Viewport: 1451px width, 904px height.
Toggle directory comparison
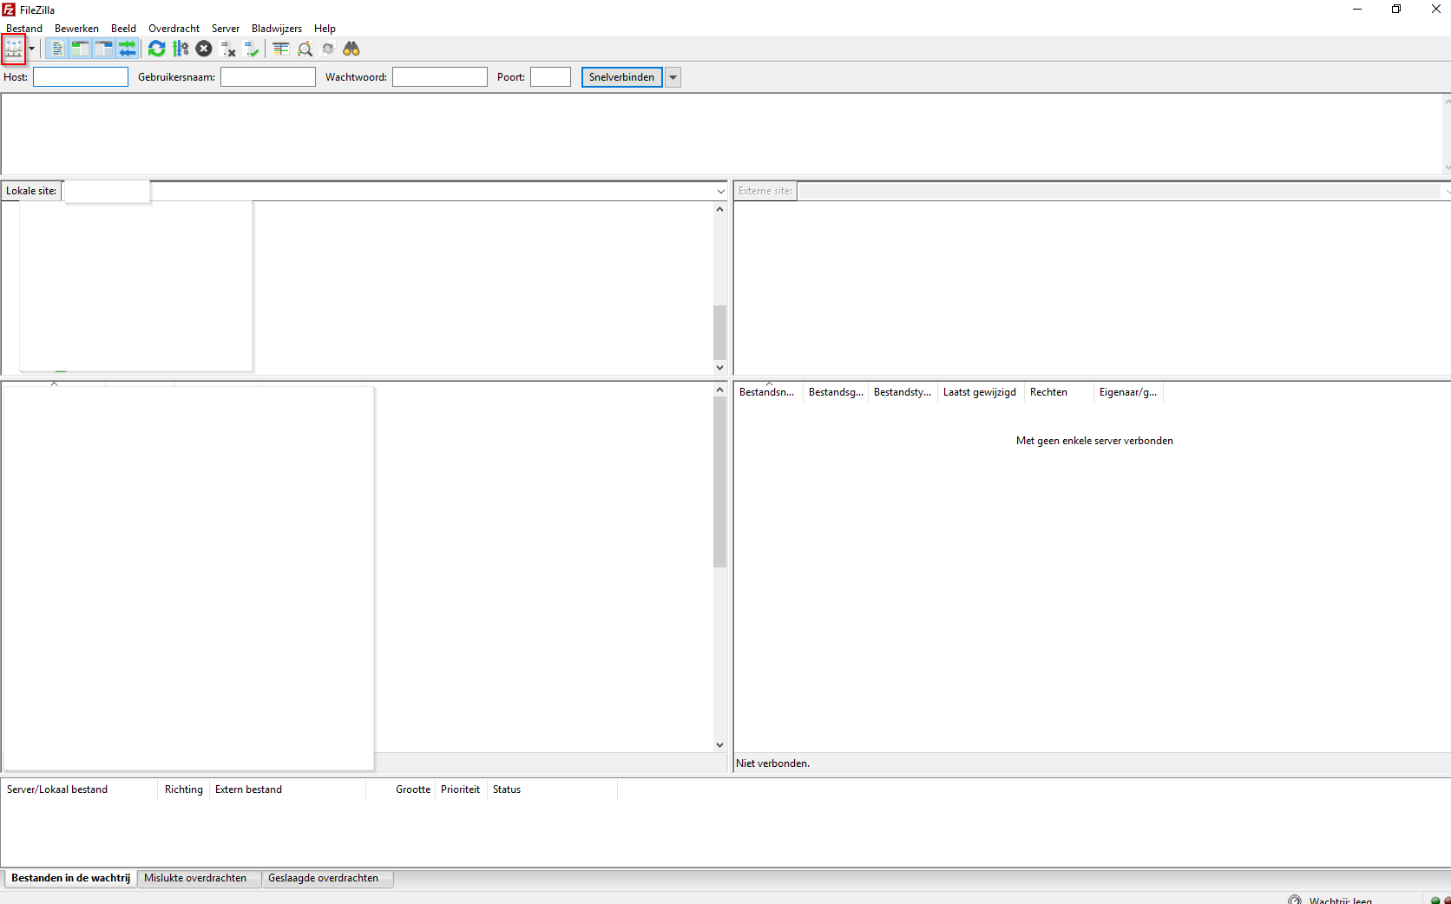pos(305,49)
